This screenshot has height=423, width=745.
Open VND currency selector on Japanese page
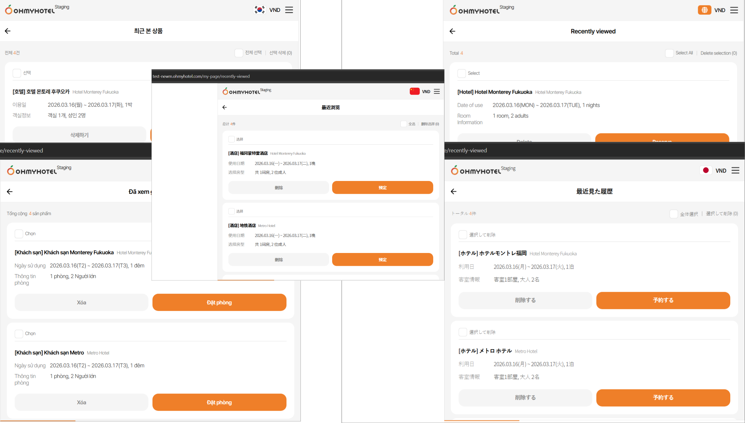tap(721, 171)
